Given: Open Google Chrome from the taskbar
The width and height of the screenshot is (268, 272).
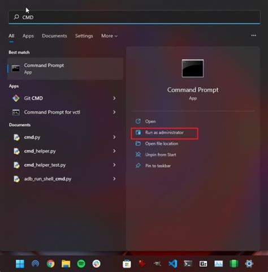Looking at the screenshot, I should pos(50,264).
